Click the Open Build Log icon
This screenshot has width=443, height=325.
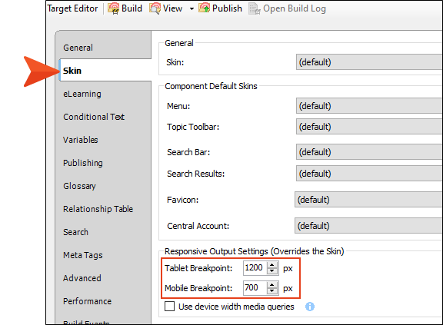255,8
